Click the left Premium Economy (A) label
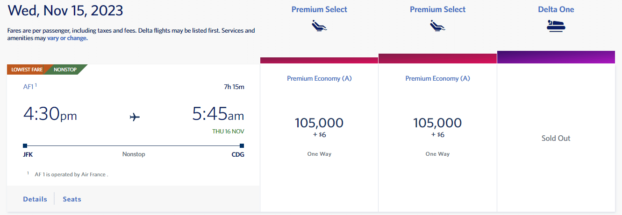 (319, 78)
